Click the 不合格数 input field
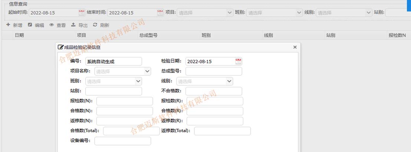Image resolution: width=411 pixels, height=152 pixels. 214,91
